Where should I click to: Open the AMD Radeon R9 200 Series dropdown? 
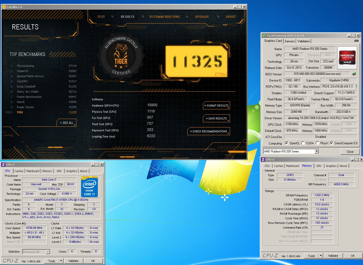[x=317, y=151]
